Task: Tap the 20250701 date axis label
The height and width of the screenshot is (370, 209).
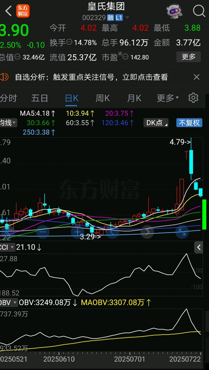Action: coord(130,359)
